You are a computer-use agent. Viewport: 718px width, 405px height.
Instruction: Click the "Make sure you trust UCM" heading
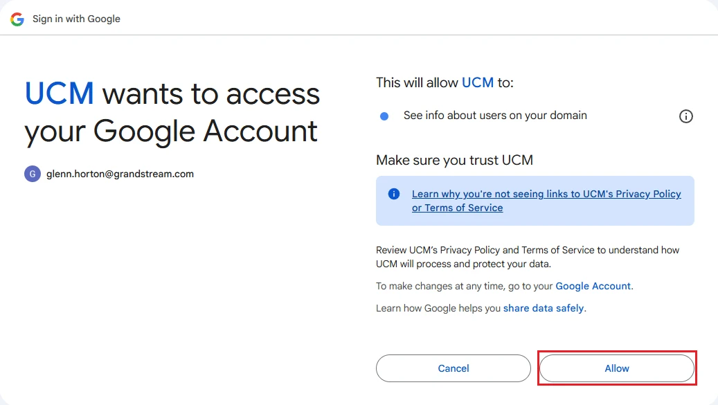454,160
